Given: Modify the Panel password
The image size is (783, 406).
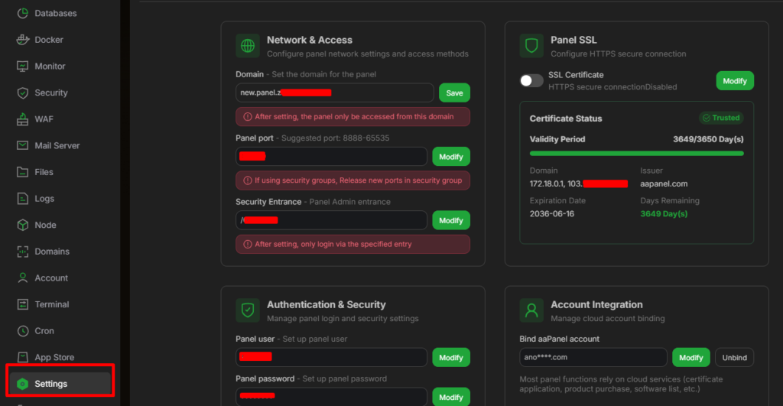Looking at the screenshot, I should pyautogui.click(x=451, y=397).
